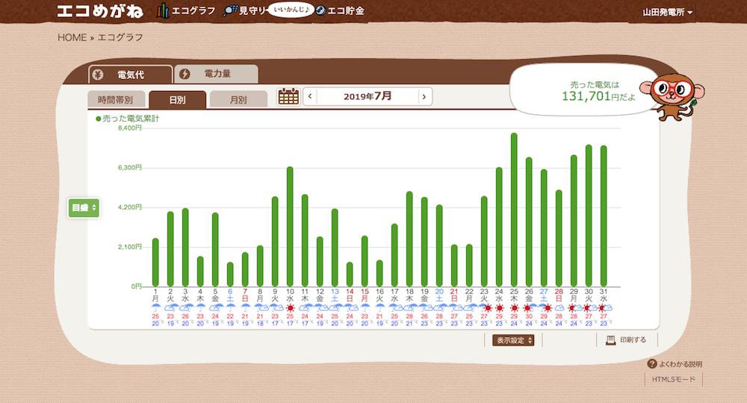Open エコグラフ in top navigation
The image size is (747, 403).
(x=193, y=10)
